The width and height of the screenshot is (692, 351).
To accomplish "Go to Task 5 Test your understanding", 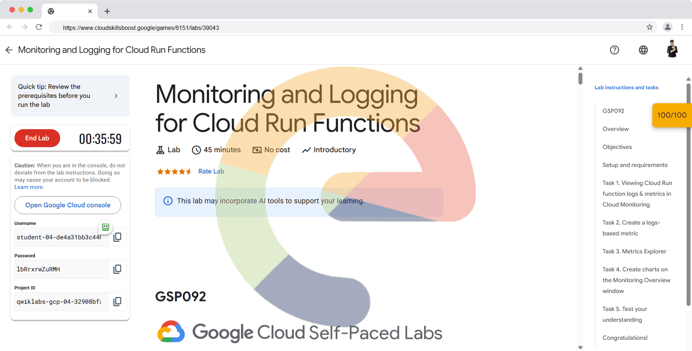I will point(625,314).
